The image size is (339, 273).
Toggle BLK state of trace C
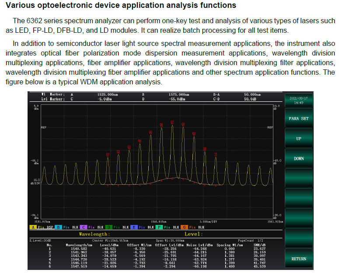tap(100, 227)
